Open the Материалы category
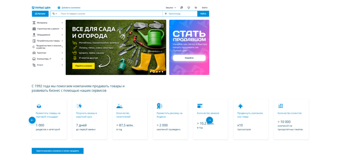 (x=42, y=23)
